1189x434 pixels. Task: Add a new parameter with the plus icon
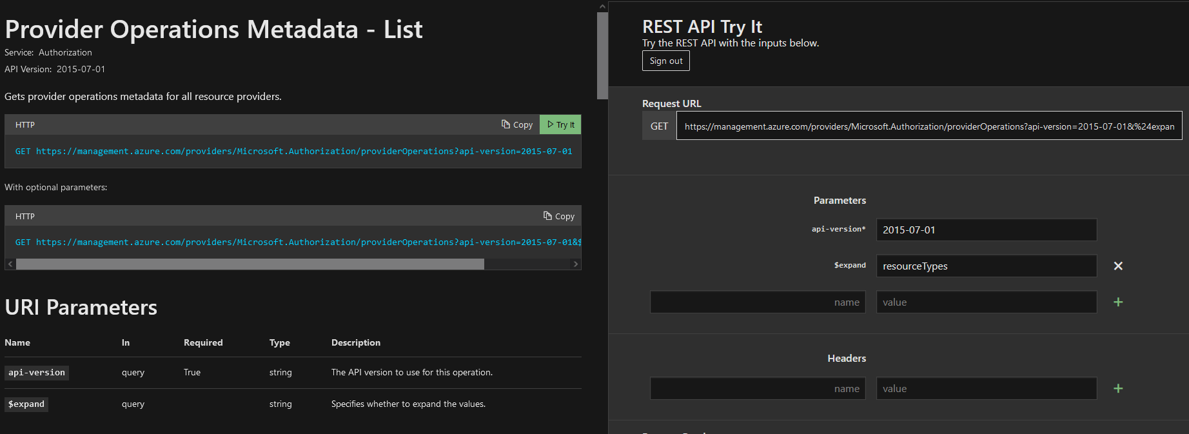pyautogui.click(x=1118, y=302)
